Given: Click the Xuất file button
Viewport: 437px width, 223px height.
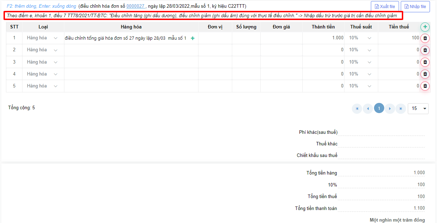Looking at the screenshot, I should [x=385, y=7].
